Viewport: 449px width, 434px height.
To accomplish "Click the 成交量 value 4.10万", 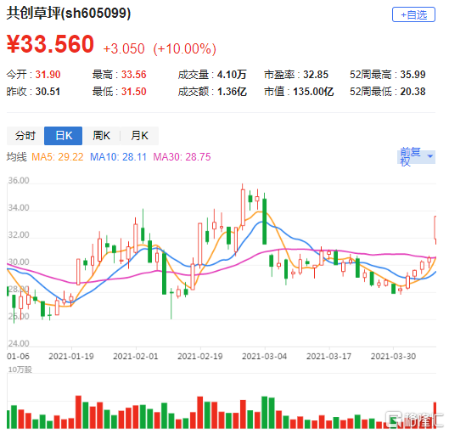I will pos(232,75).
